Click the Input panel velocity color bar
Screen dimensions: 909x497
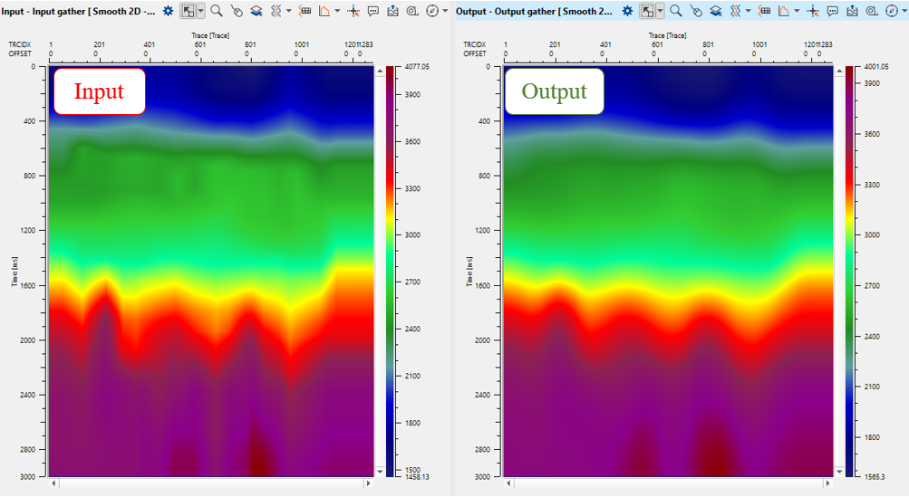click(x=389, y=270)
